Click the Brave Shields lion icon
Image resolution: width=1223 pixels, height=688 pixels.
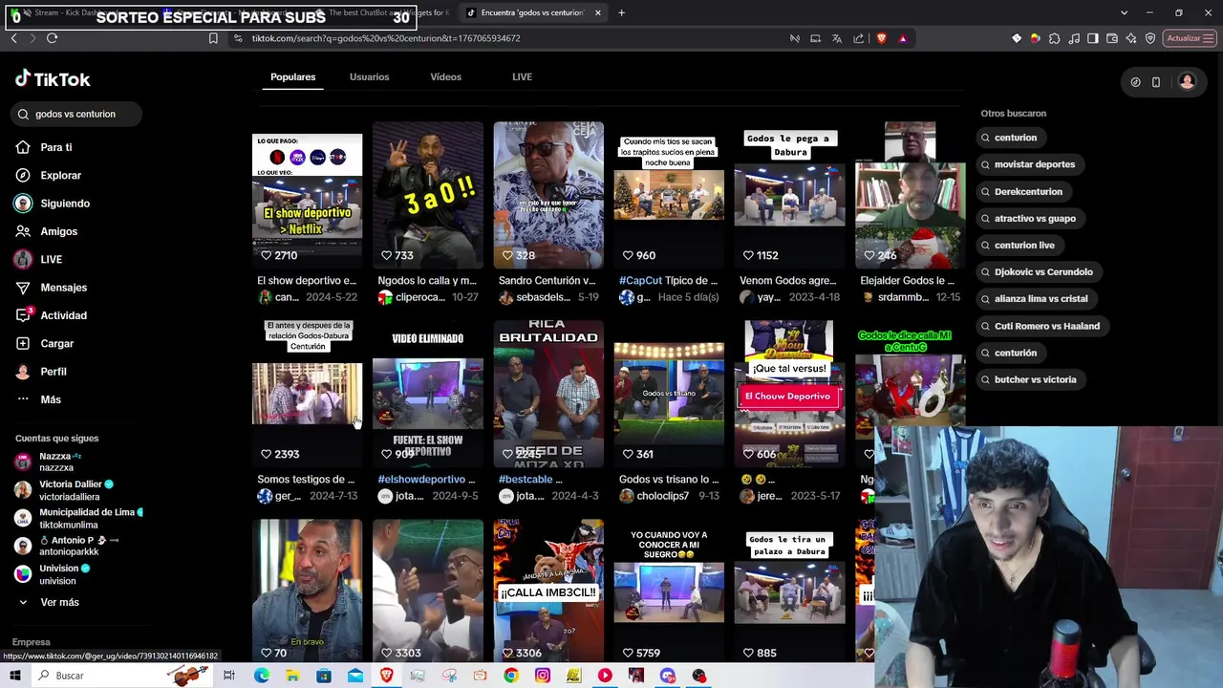pos(881,38)
